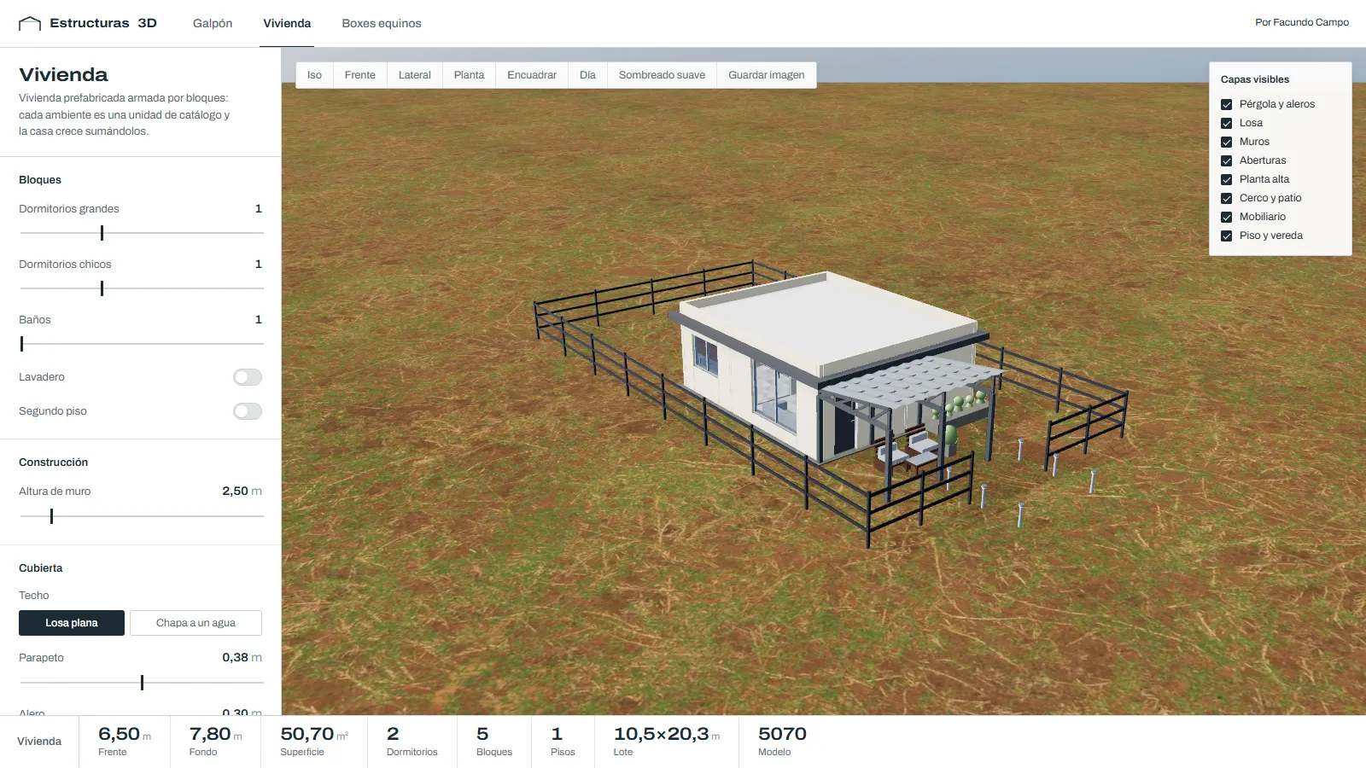Adjust the Dormitorios chicos slider
Viewport: 1366px width, 768px height.
(142, 288)
